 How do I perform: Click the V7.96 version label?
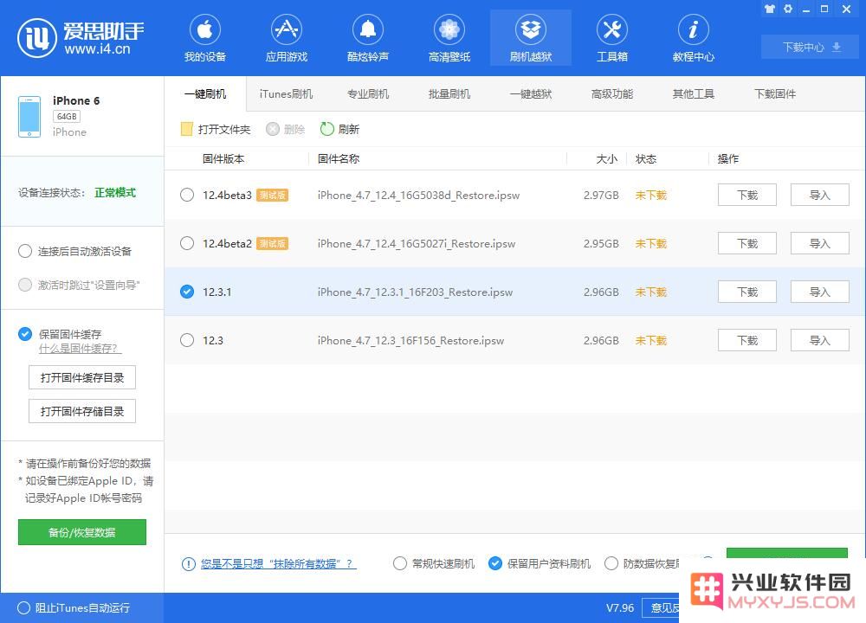click(620, 607)
